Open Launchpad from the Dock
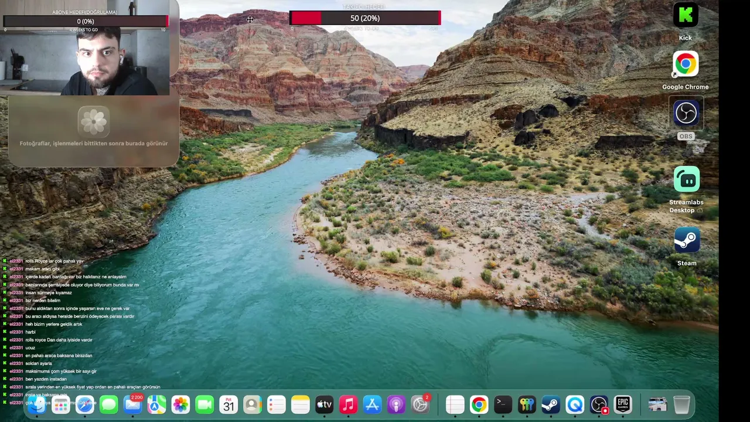The width and height of the screenshot is (750, 422). click(x=61, y=404)
